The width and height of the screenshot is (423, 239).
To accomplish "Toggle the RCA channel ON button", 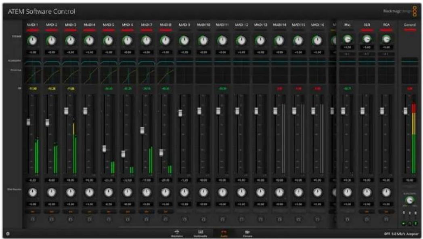I will tap(386, 212).
